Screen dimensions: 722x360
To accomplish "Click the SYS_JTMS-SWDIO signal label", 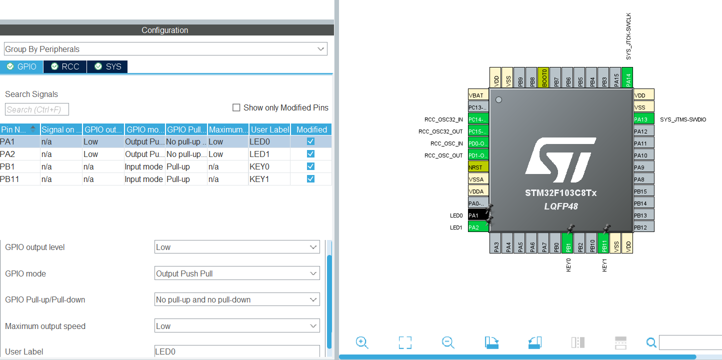I will click(683, 119).
